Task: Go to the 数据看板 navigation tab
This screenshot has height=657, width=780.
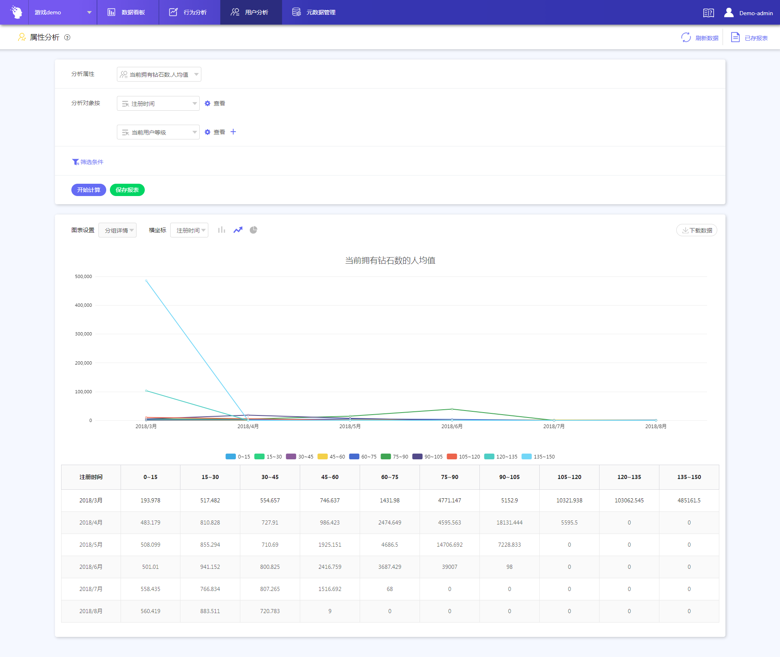Action: tap(127, 12)
